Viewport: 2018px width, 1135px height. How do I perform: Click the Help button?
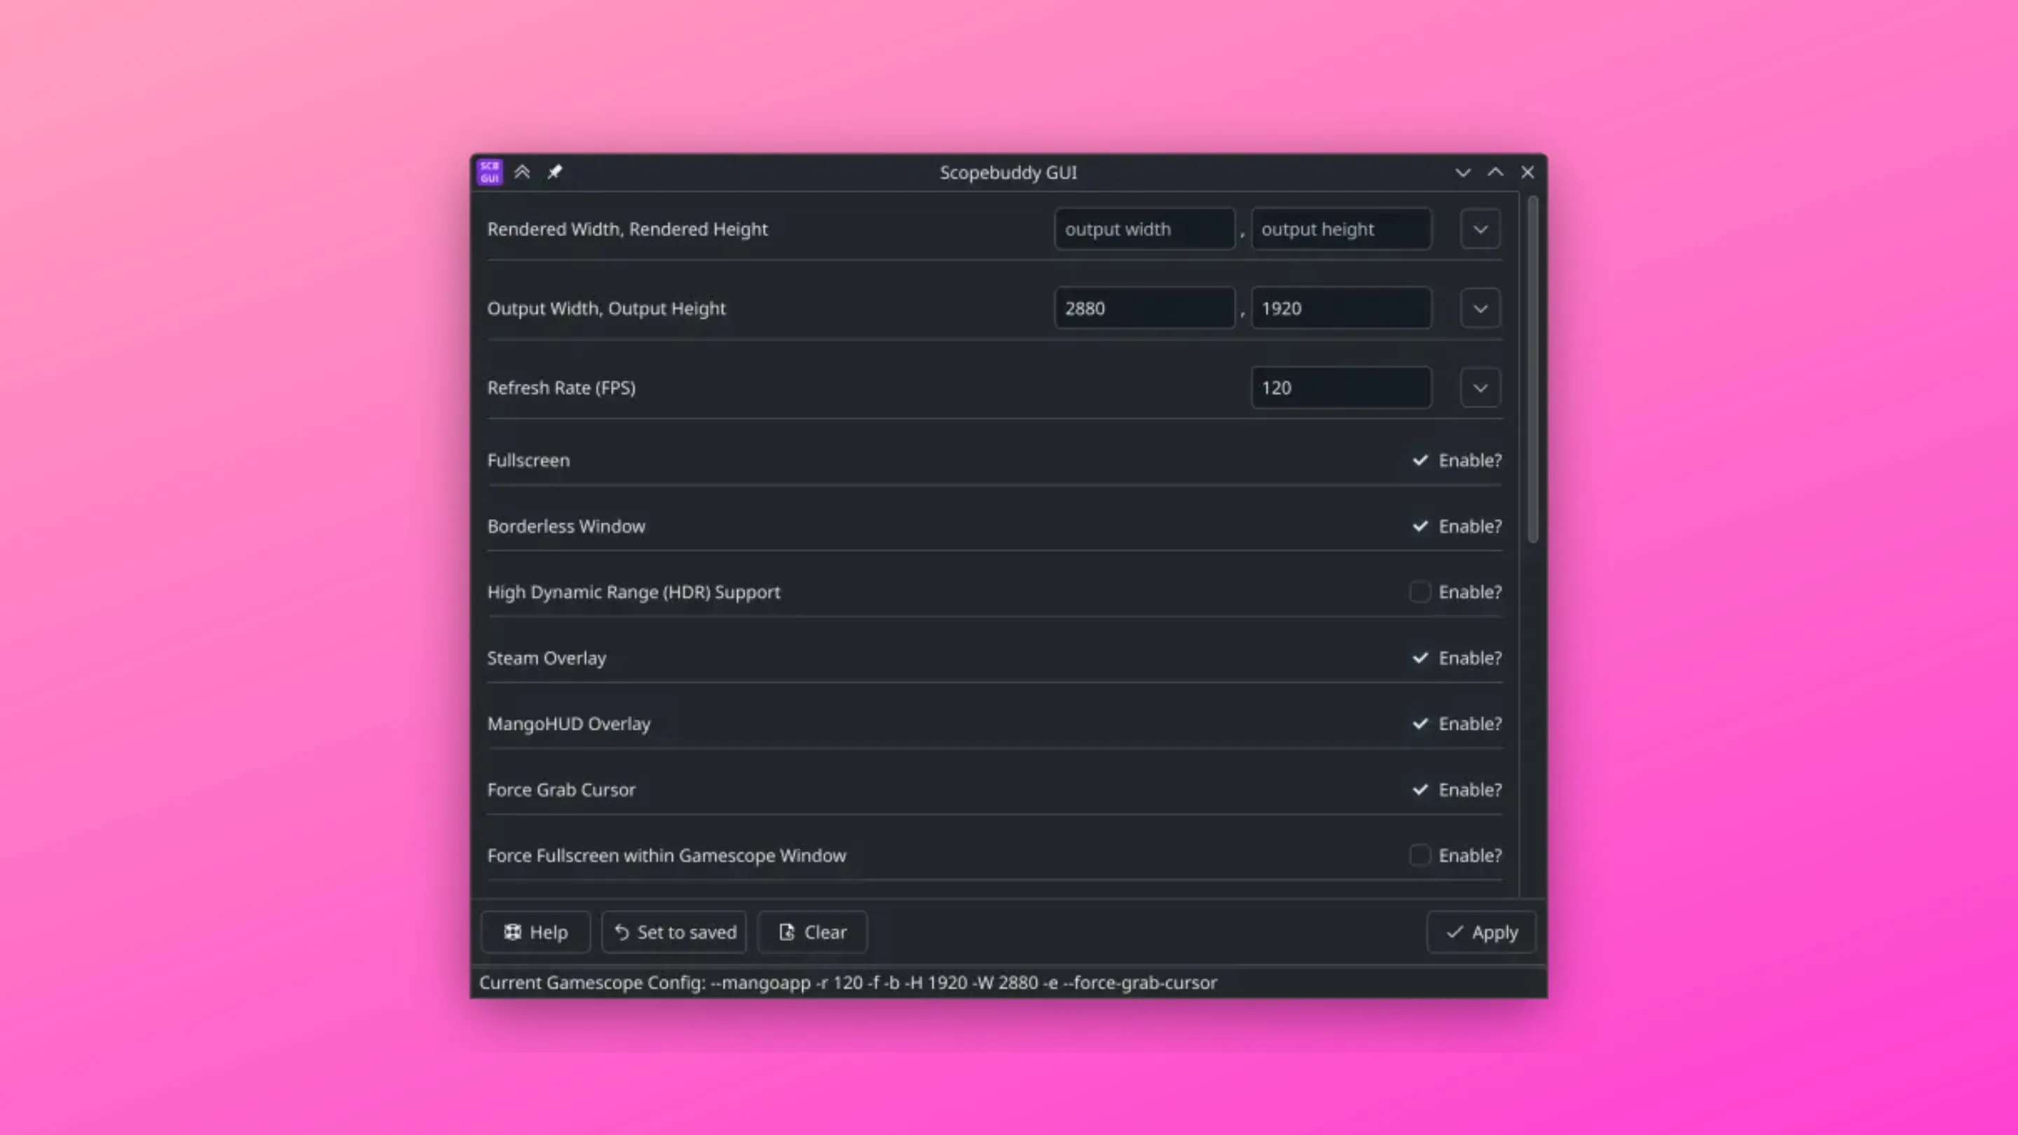pyautogui.click(x=536, y=932)
